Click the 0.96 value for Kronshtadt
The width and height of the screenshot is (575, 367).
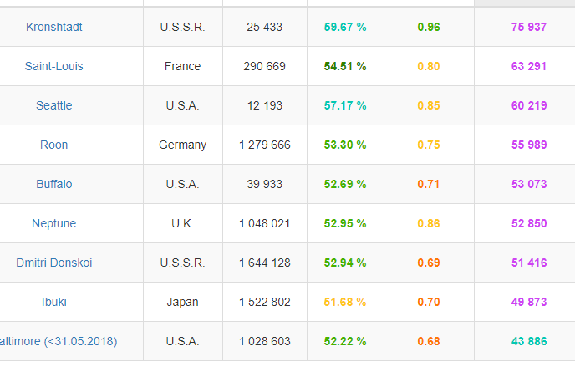point(429,27)
